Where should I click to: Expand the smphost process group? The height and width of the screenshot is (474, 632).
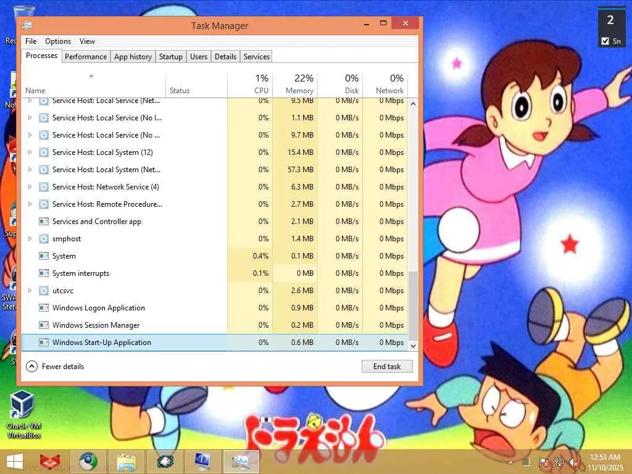[30, 239]
